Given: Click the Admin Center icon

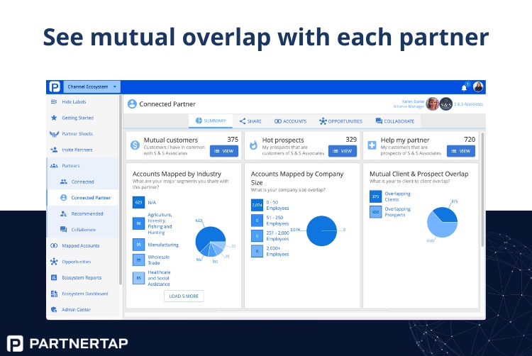Looking at the screenshot, I should (x=54, y=310).
